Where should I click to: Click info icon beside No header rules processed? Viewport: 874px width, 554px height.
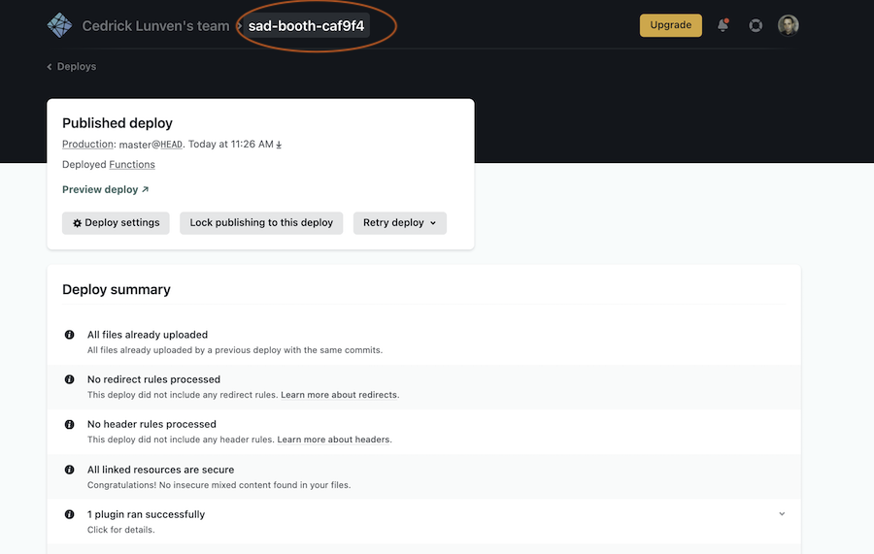[x=69, y=424]
